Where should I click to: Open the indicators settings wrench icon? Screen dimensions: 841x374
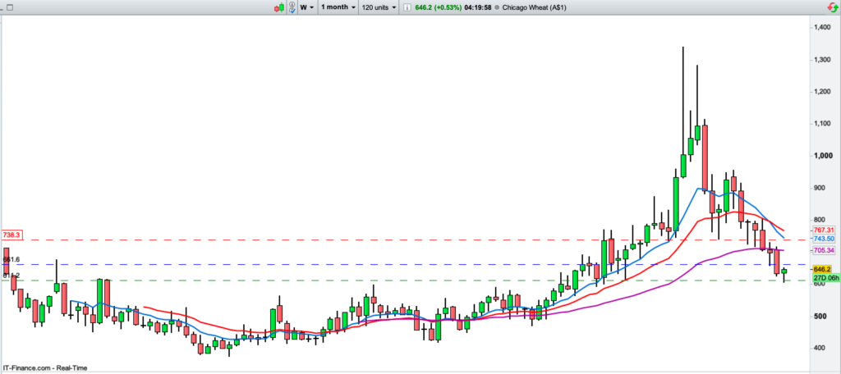pos(291,7)
